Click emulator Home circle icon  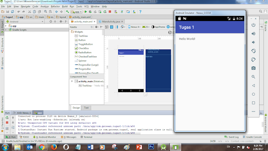coord(253,94)
